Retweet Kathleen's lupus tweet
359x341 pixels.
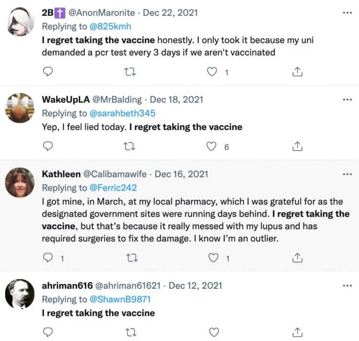point(130,258)
